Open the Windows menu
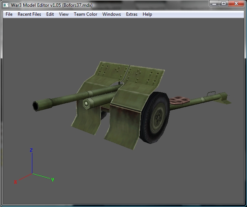247x207 pixels. click(111, 14)
